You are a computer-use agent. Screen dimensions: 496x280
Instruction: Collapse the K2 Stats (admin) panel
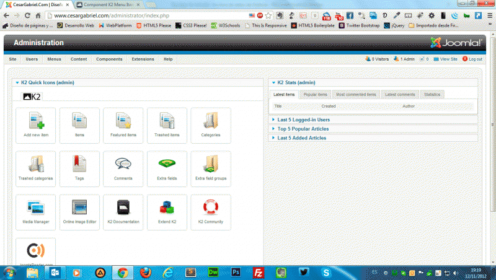tap(273, 82)
